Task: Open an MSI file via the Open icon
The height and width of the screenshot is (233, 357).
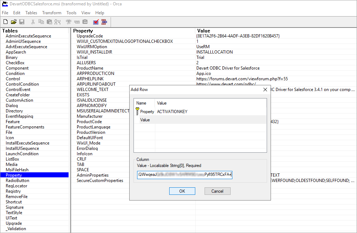Action: click(x=14, y=21)
